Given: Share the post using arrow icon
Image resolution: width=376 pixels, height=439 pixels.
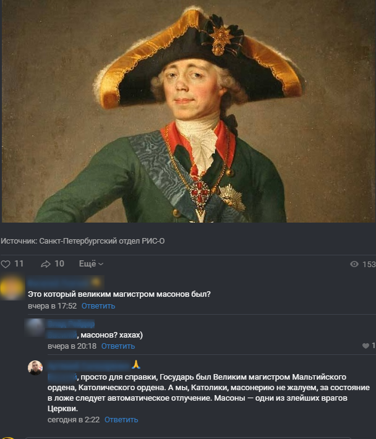Looking at the screenshot, I should pos(46,264).
